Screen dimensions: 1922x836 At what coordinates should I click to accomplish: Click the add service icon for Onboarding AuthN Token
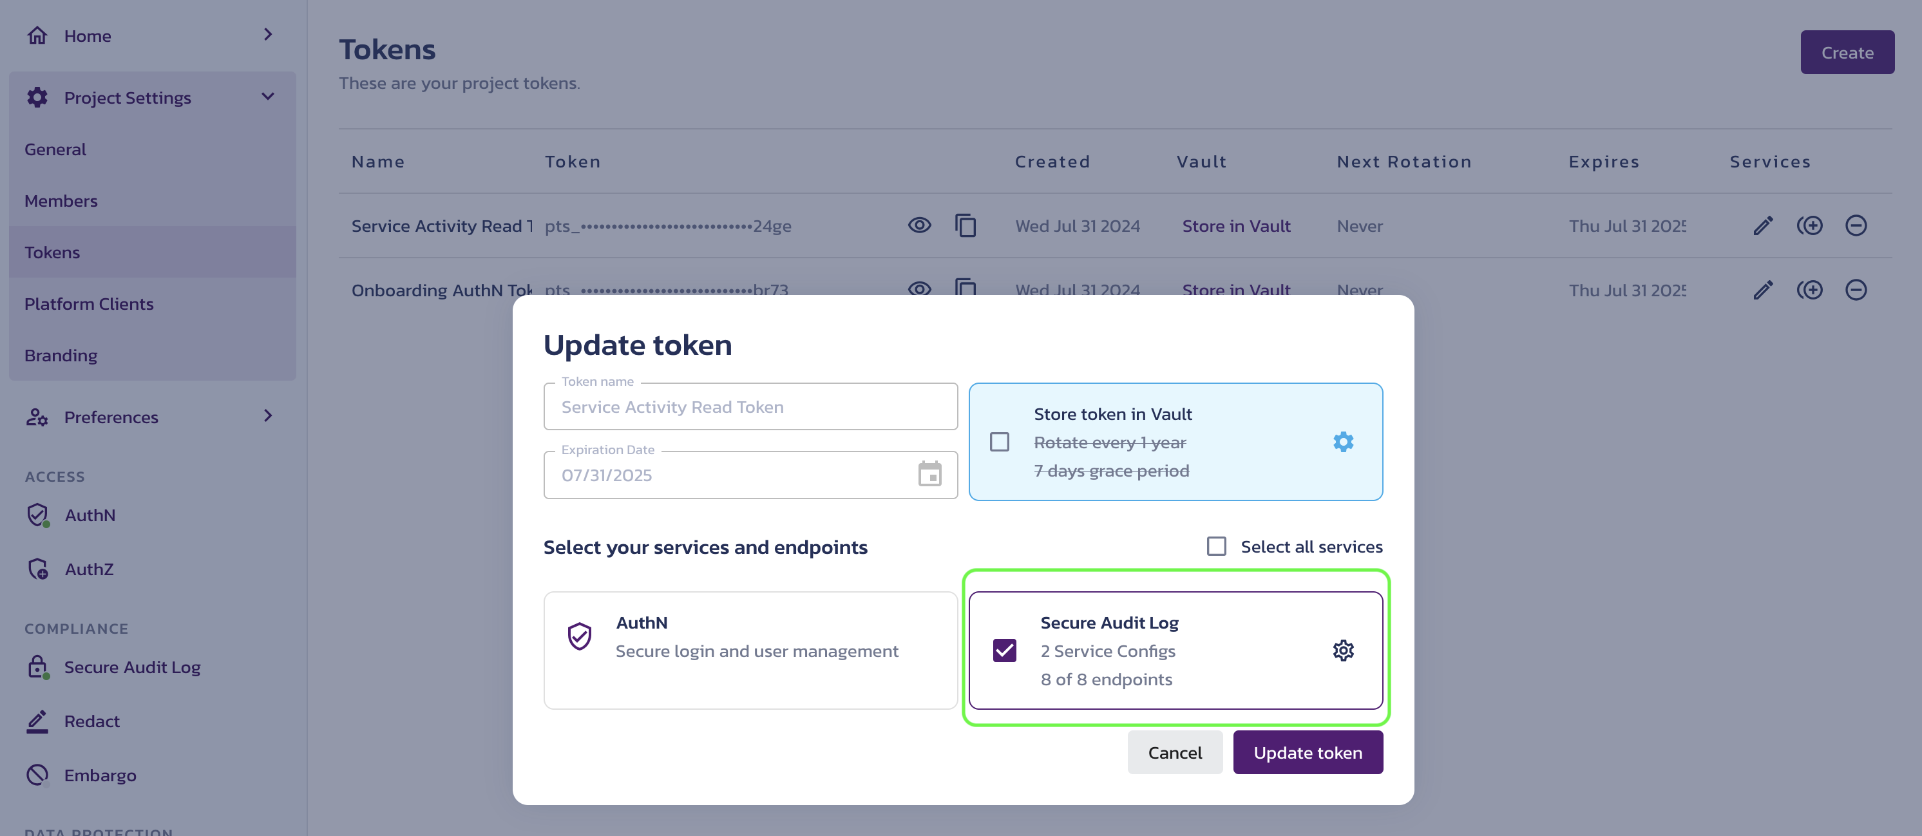(x=1809, y=289)
